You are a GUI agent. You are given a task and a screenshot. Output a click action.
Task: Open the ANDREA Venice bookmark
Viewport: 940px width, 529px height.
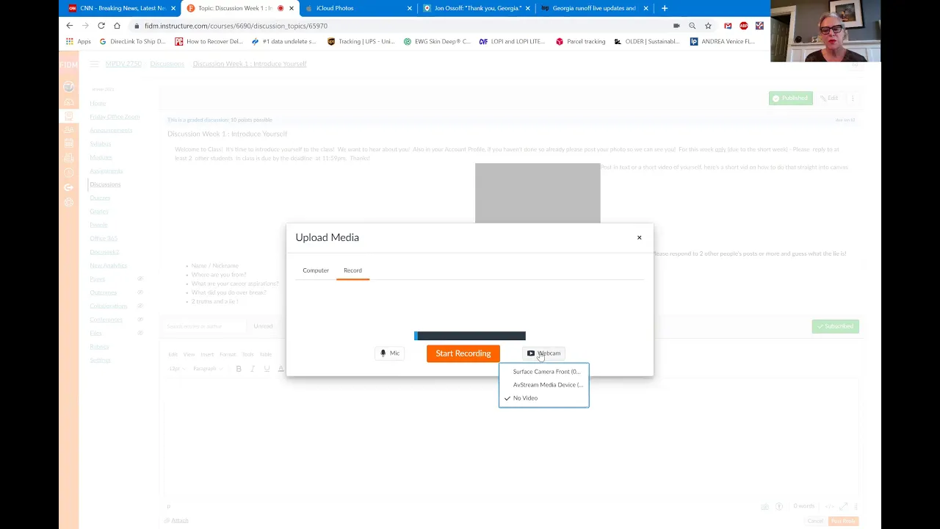tap(723, 41)
